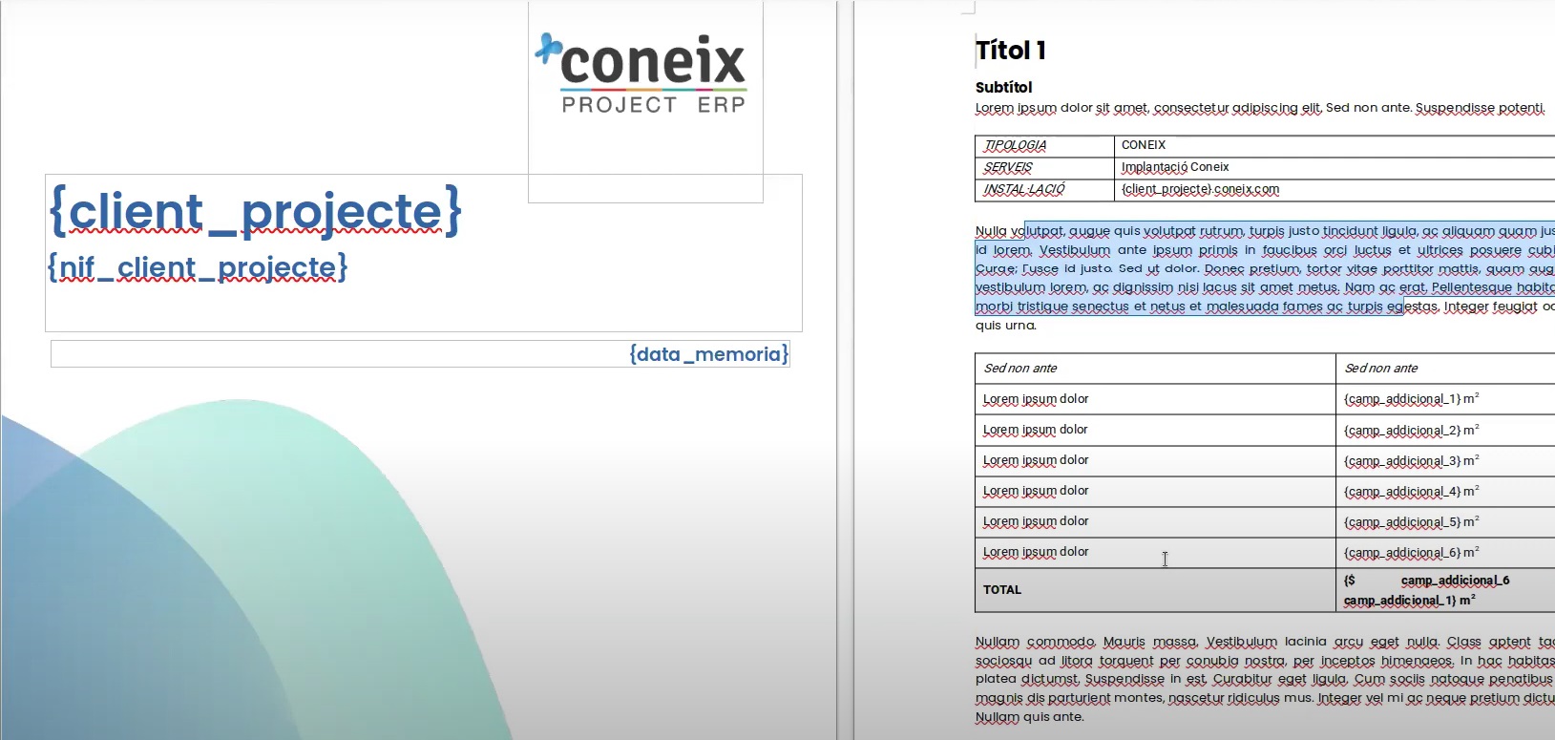Click the 'Lorem ipsum dolor sit amet' sentence under Subtítol
The width and height of the screenshot is (1555, 740).
point(1260,108)
